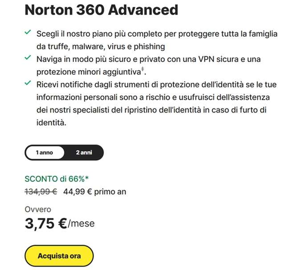
Task: Select the "1 anno" billing option
Action: point(45,152)
